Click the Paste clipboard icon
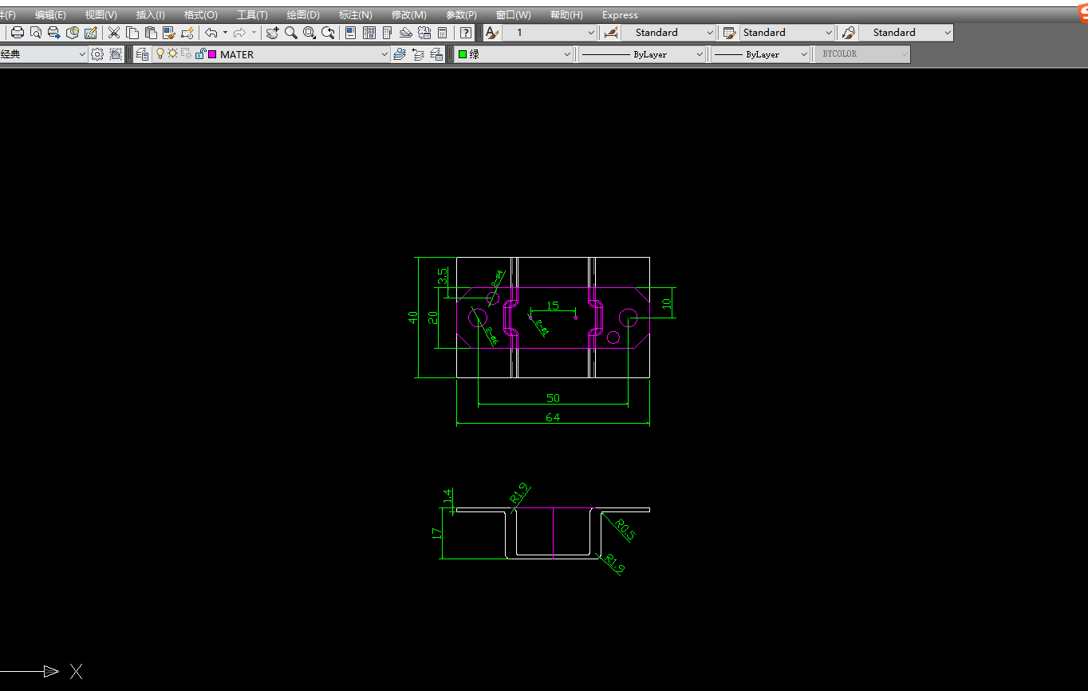This screenshot has height=691, width=1088. click(x=151, y=33)
